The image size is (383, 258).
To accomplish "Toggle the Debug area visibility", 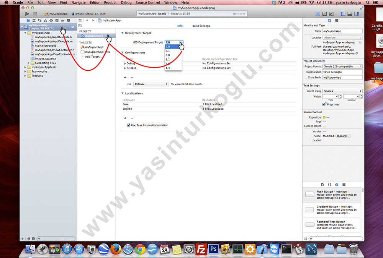I will click(350, 14).
